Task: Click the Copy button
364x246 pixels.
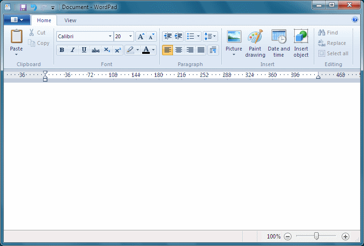Action: click(x=39, y=43)
